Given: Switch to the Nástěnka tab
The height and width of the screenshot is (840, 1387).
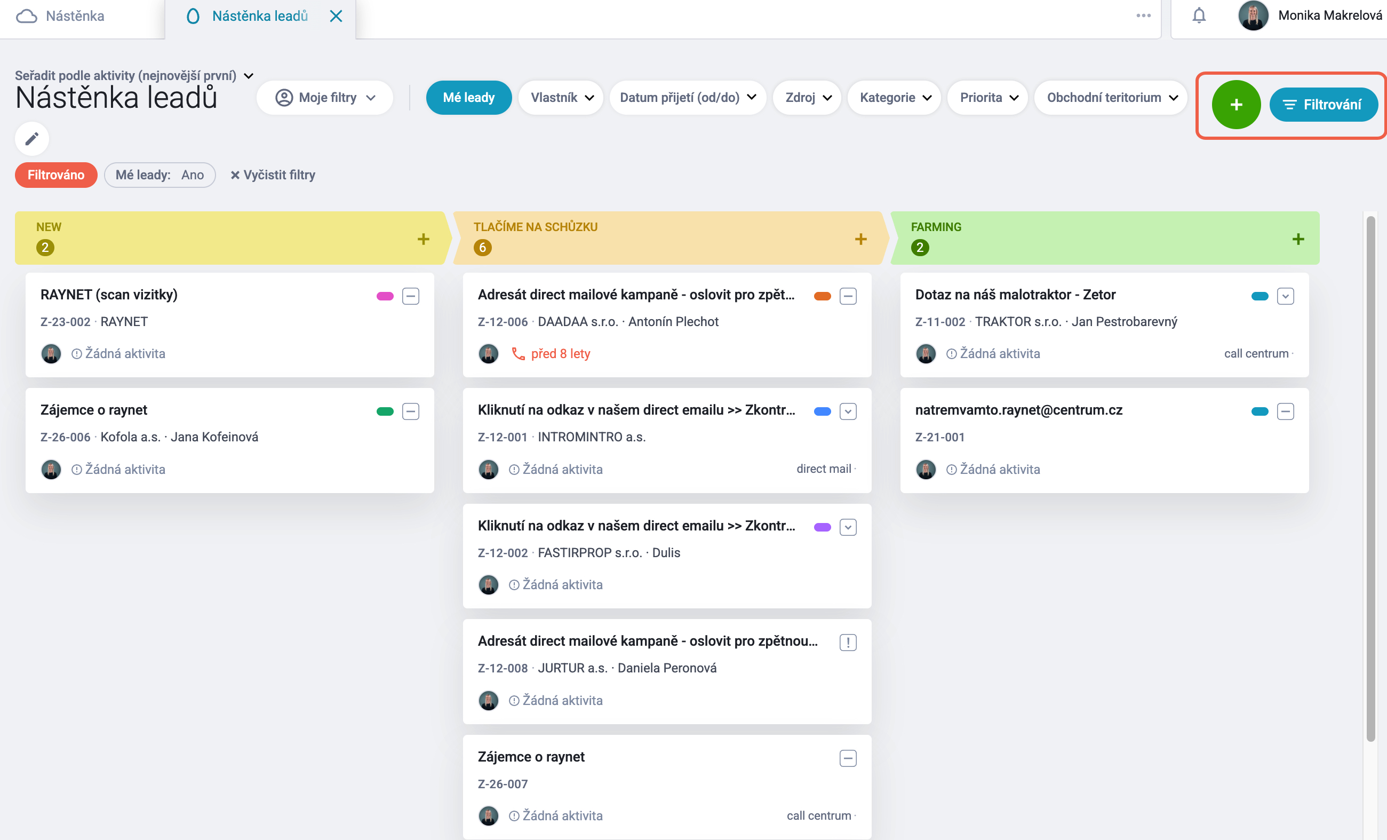Looking at the screenshot, I should point(74,16).
